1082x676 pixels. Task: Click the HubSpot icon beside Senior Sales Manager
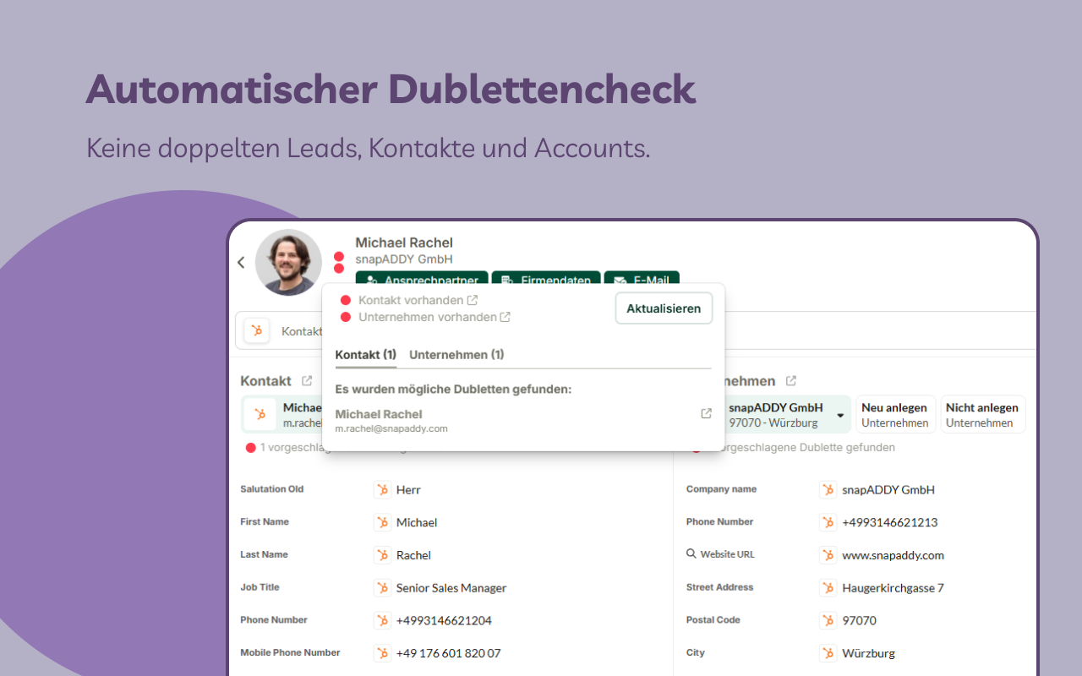(383, 587)
